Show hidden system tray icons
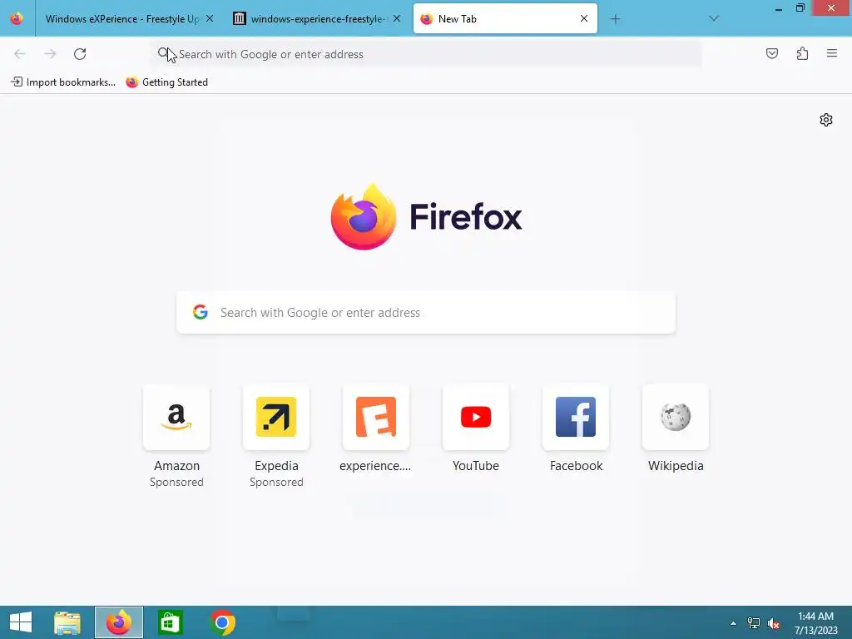 (x=733, y=623)
